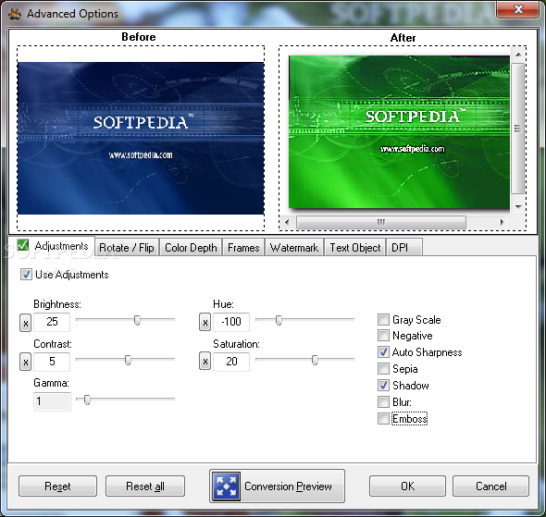The image size is (546, 517).
Task: Click the After preview scroll up arrow
Action: point(518,55)
